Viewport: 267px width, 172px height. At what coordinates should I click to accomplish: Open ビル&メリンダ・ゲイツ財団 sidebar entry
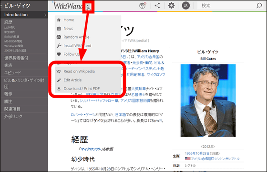pos(24,83)
